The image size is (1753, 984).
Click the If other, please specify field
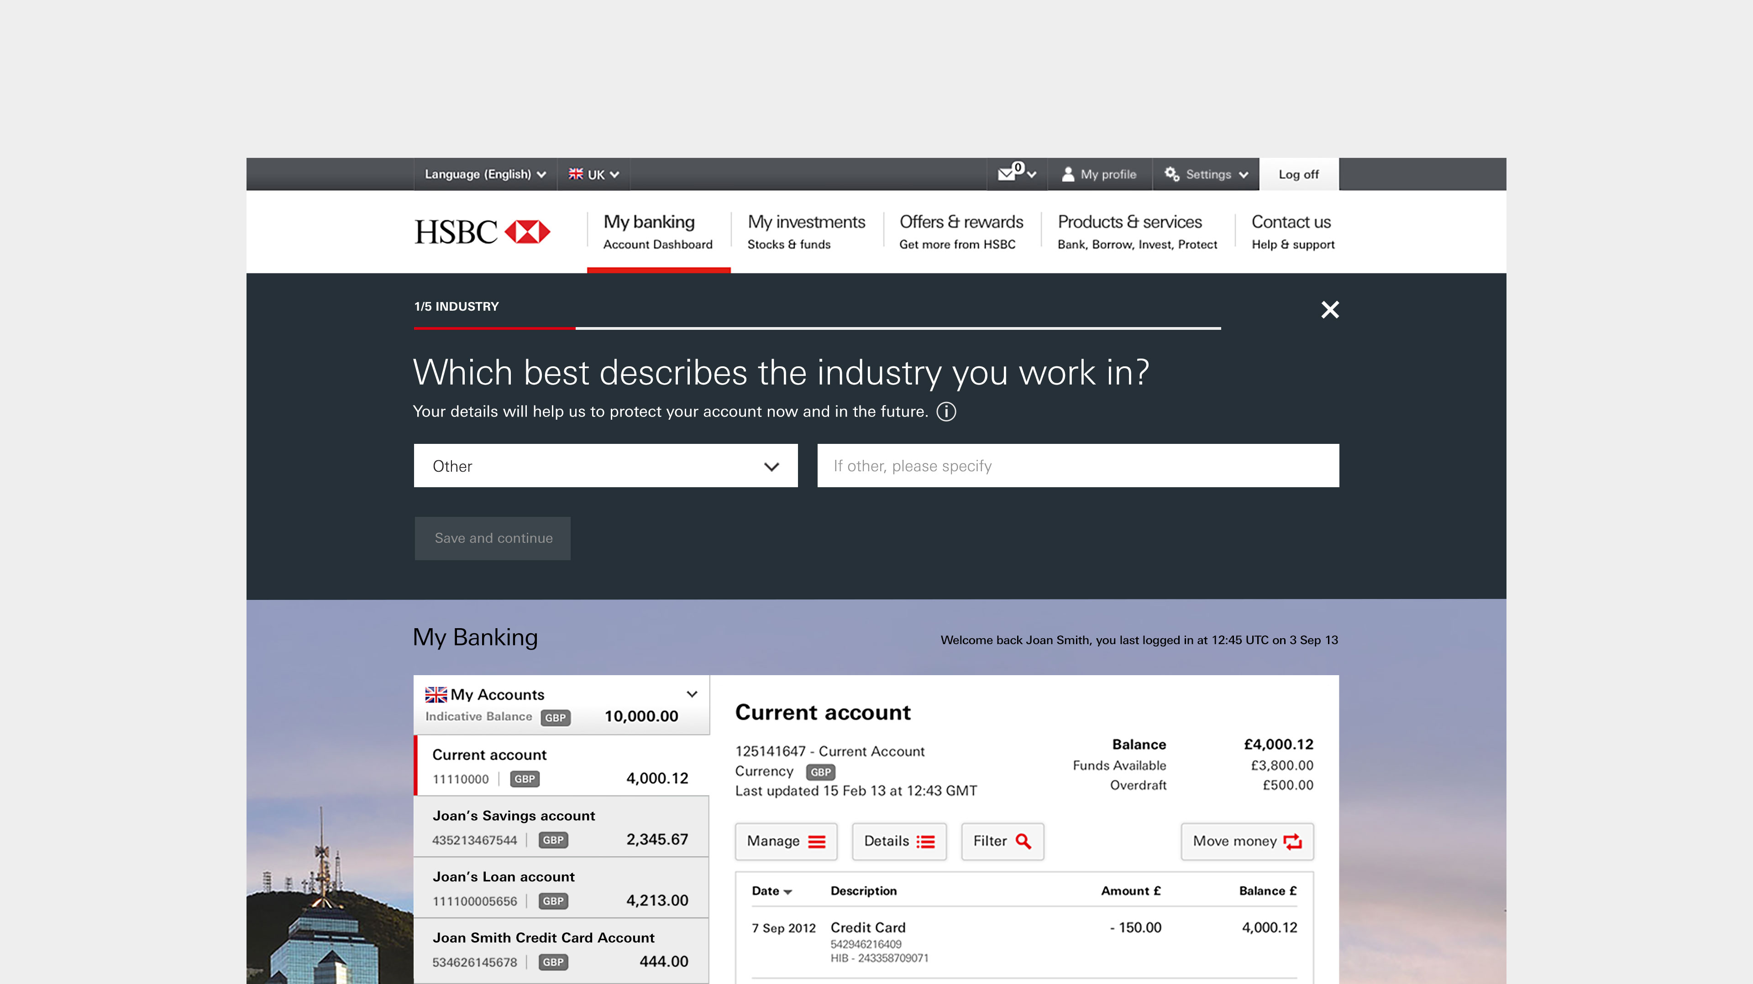click(x=1078, y=466)
